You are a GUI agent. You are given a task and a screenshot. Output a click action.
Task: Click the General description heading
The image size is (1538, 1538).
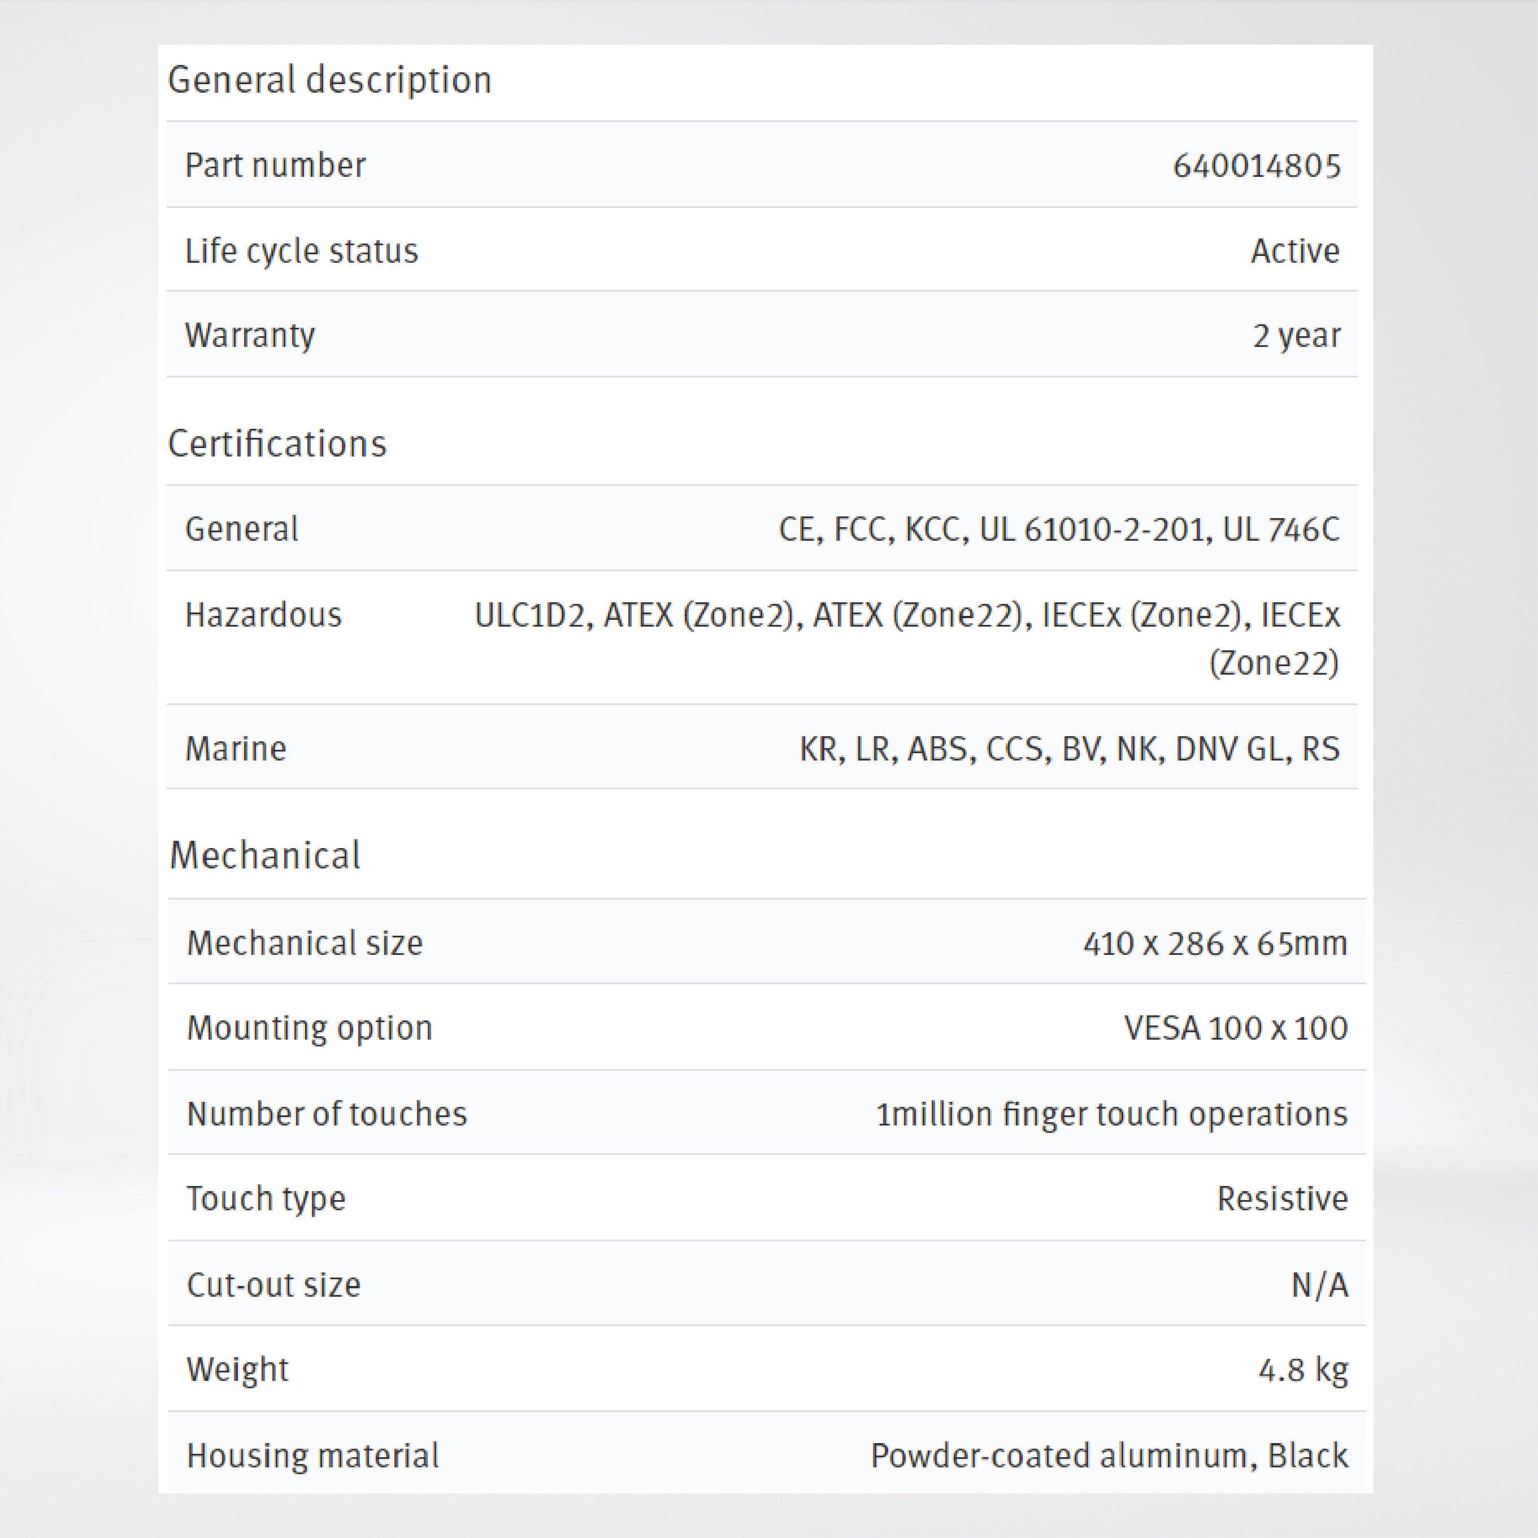[329, 80]
